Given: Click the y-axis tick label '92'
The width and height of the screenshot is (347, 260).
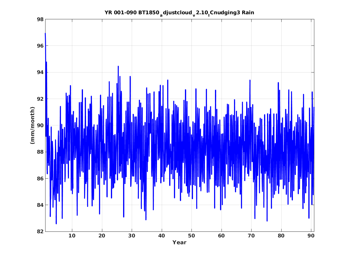Looking at the screenshot, I should coord(40,99).
